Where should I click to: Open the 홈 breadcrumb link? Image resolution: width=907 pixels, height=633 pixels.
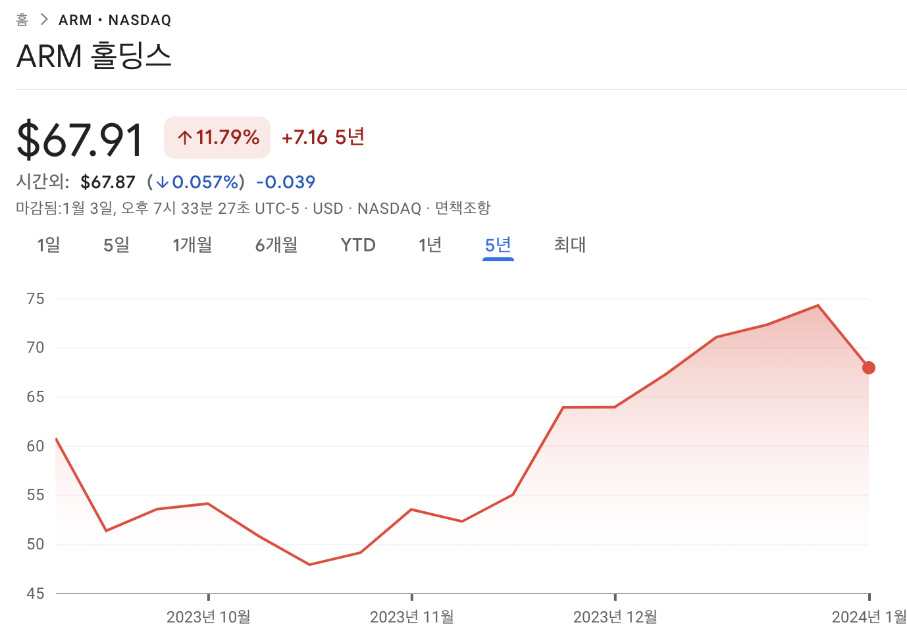point(22,19)
